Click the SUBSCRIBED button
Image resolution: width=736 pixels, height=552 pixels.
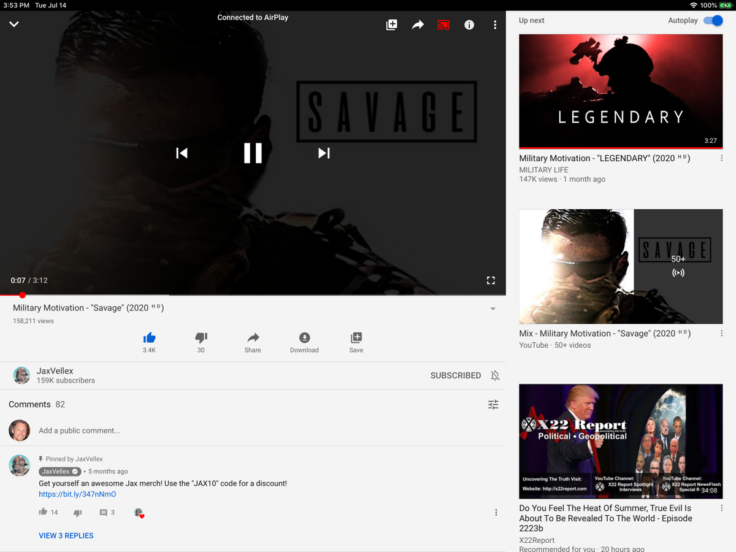pyautogui.click(x=456, y=375)
